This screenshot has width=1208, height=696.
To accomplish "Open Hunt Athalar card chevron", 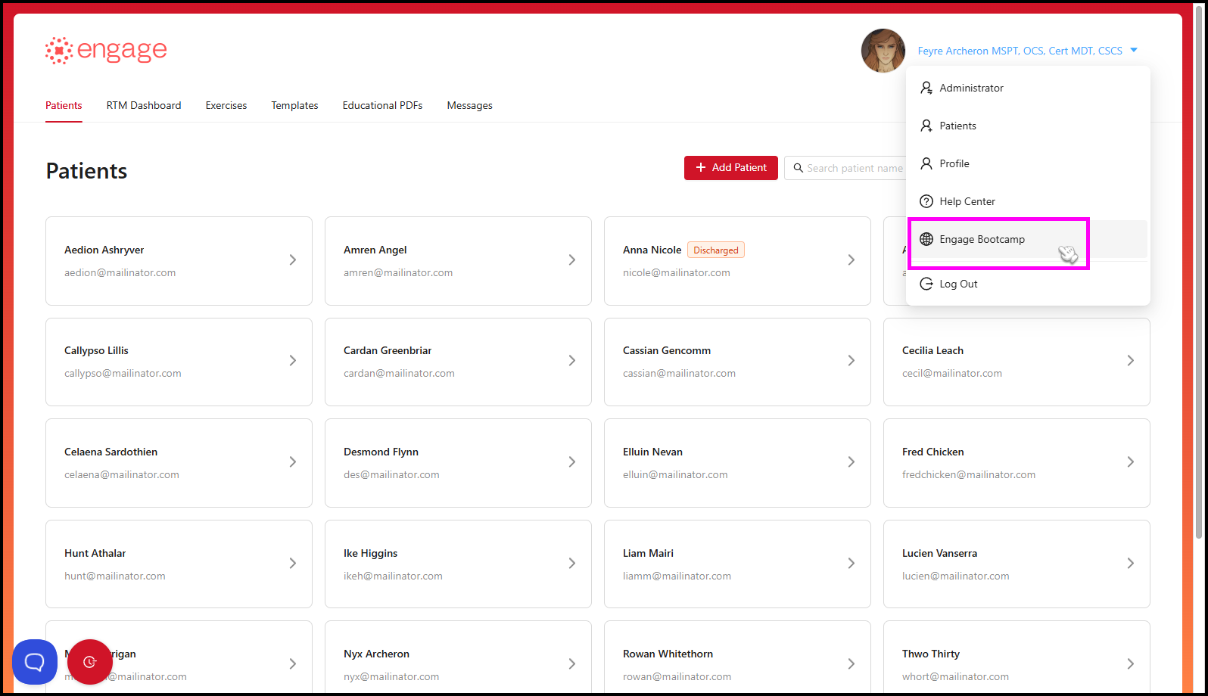I will (293, 563).
